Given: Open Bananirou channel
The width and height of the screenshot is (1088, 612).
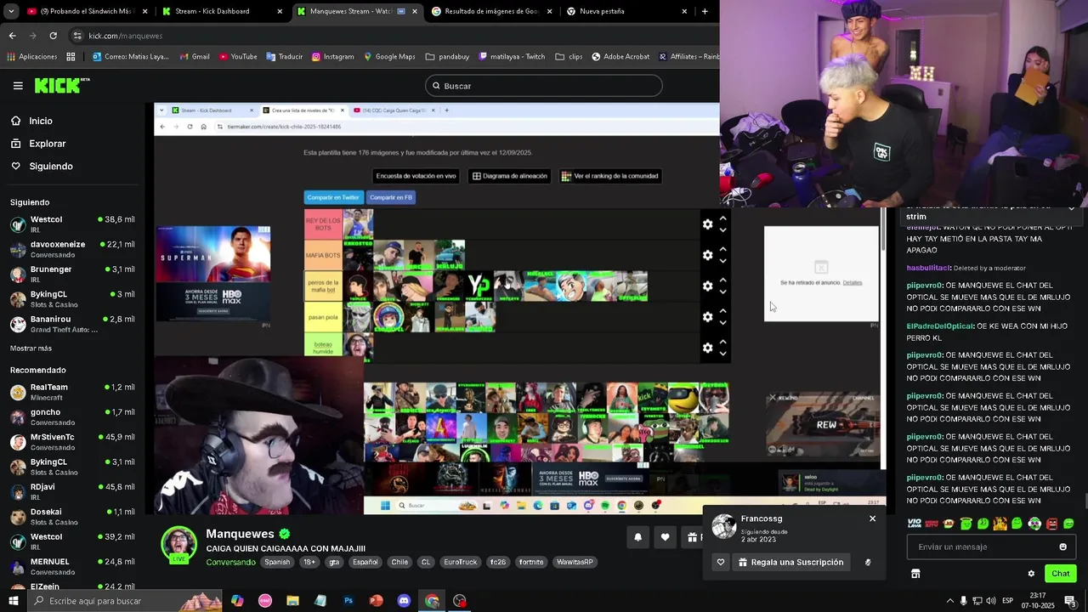Looking at the screenshot, I should tap(72, 324).
